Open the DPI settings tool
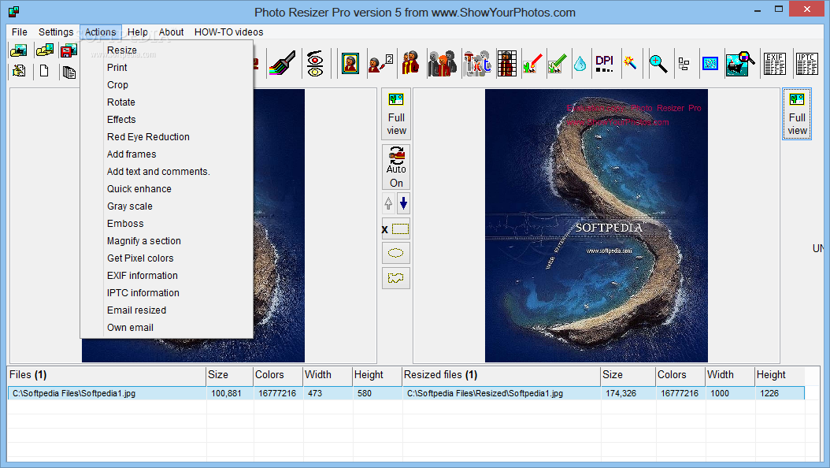The image size is (830, 468). (605, 64)
